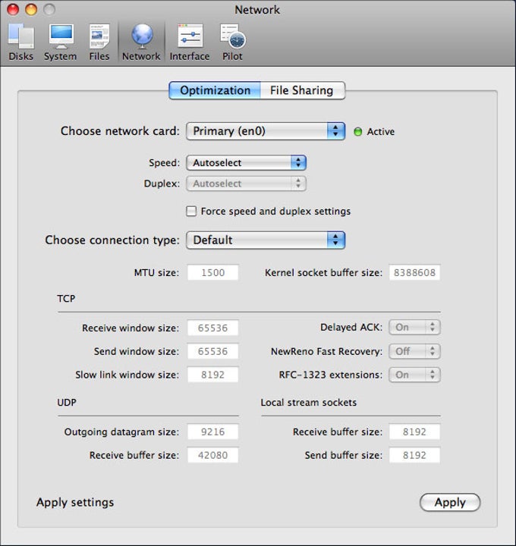516x546 pixels.
Task: Open the NewReno Fast Recovery dropdown
Action: (x=414, y=351)
